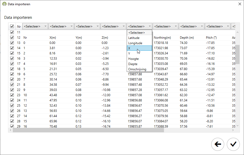
Task: Click the scroll up arrow
Action: pyautogui.click(x=237, y=32)
